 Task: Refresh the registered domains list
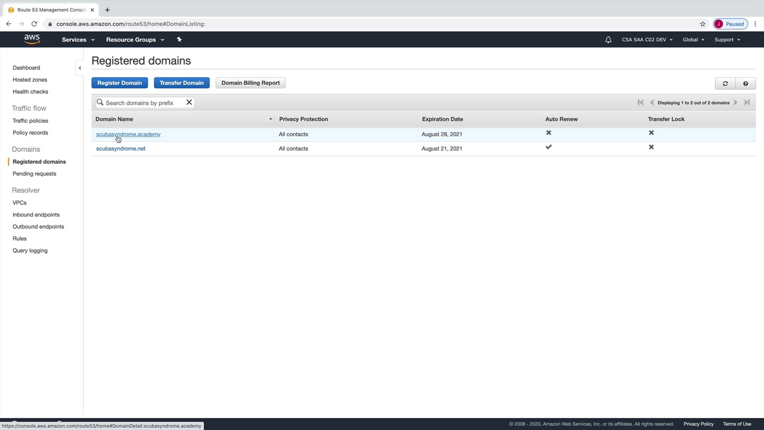tap(725, 84)
